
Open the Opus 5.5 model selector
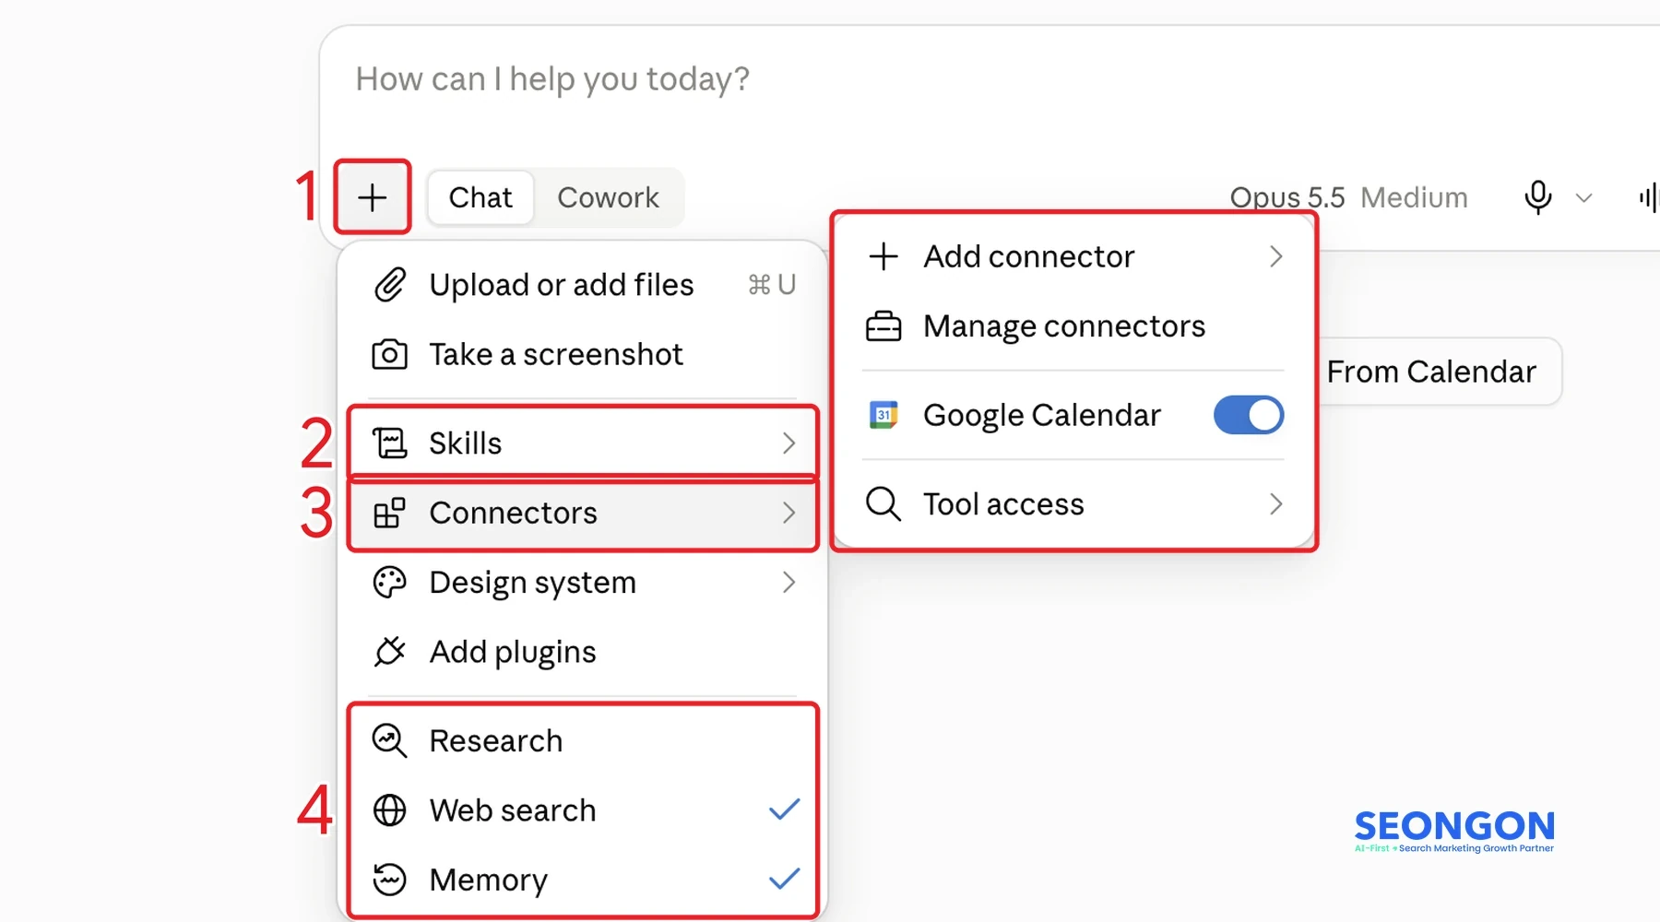click(1287, 197)
